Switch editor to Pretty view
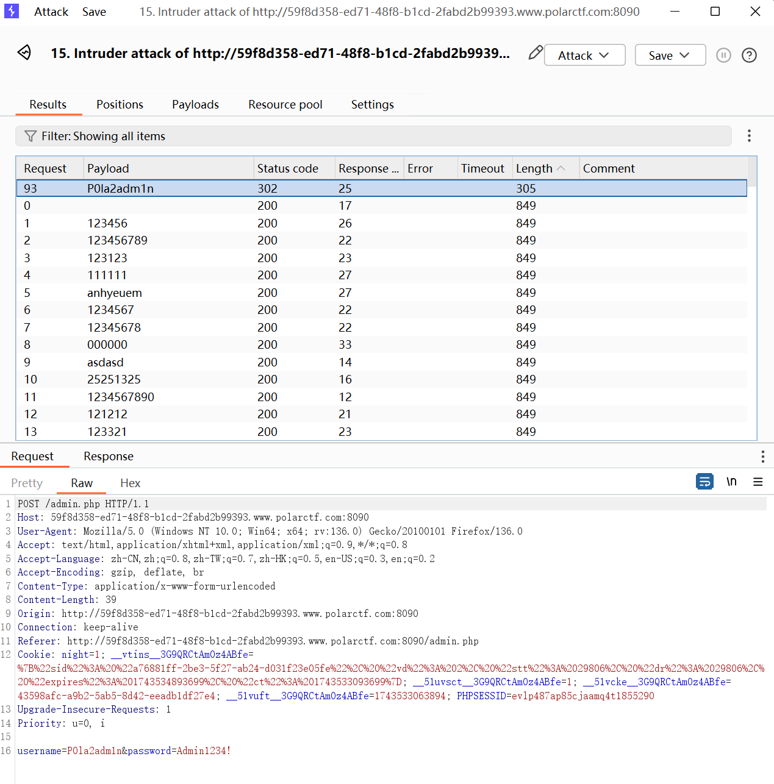This screenshot has width=774, height=784. (27, 483)
